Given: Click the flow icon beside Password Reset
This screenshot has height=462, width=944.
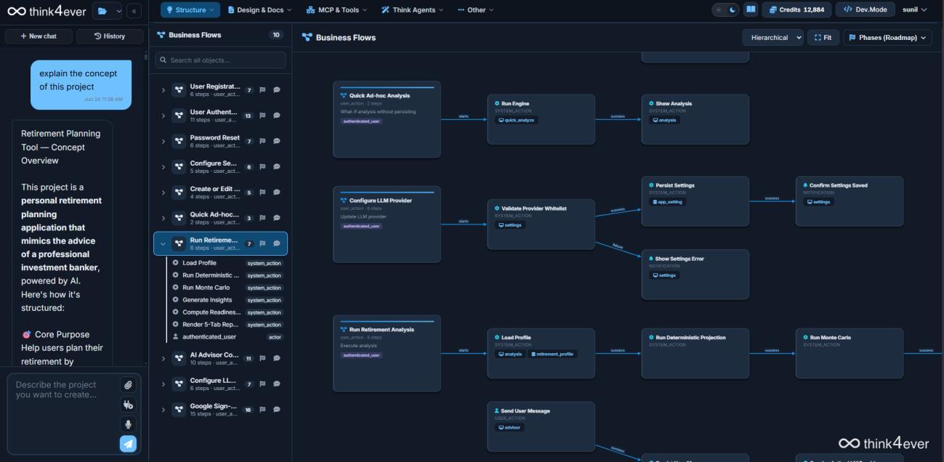Looking at the screenshot, I should pyautogui.click(x=179, y=141).
